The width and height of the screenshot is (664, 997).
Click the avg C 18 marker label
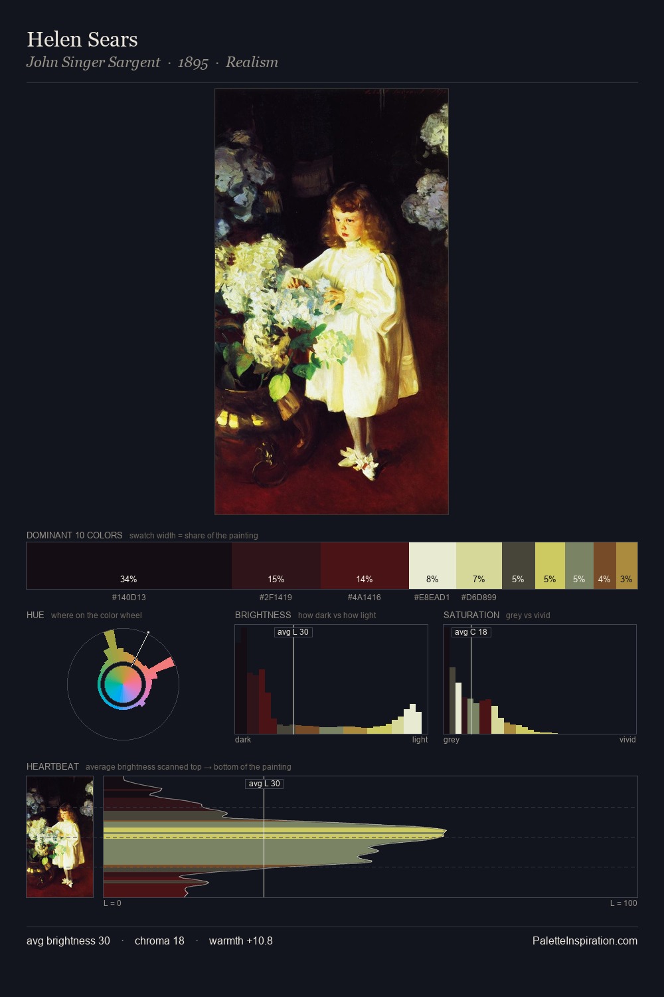471,632
